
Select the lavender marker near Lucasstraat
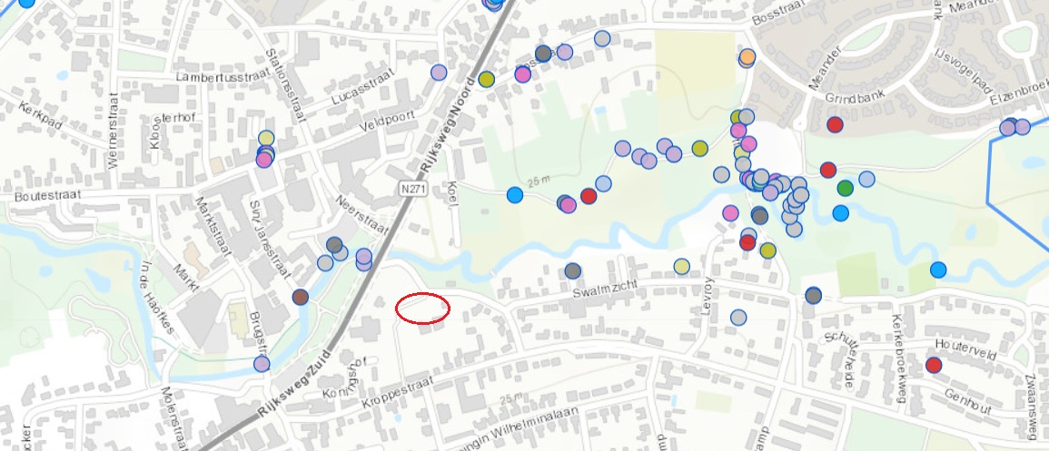coord(438,73)
